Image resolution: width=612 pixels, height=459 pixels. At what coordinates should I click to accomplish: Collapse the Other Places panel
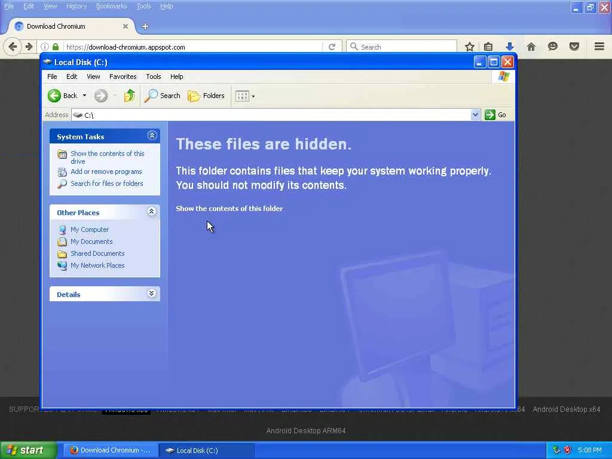pyautogui.click(x=152, y=212)
